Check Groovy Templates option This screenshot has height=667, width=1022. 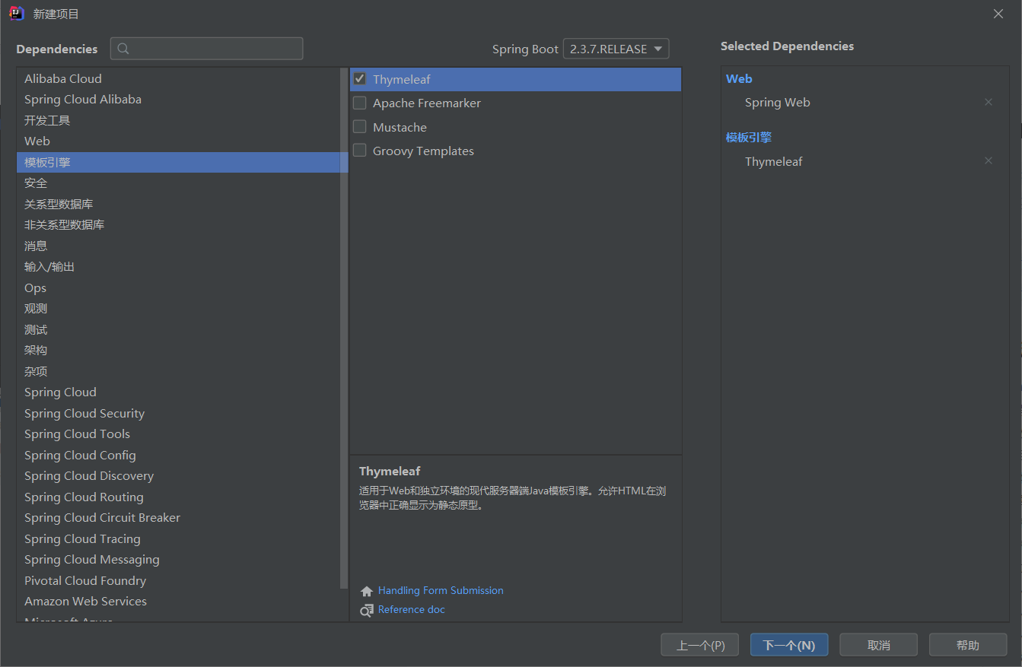coord(360,151)
